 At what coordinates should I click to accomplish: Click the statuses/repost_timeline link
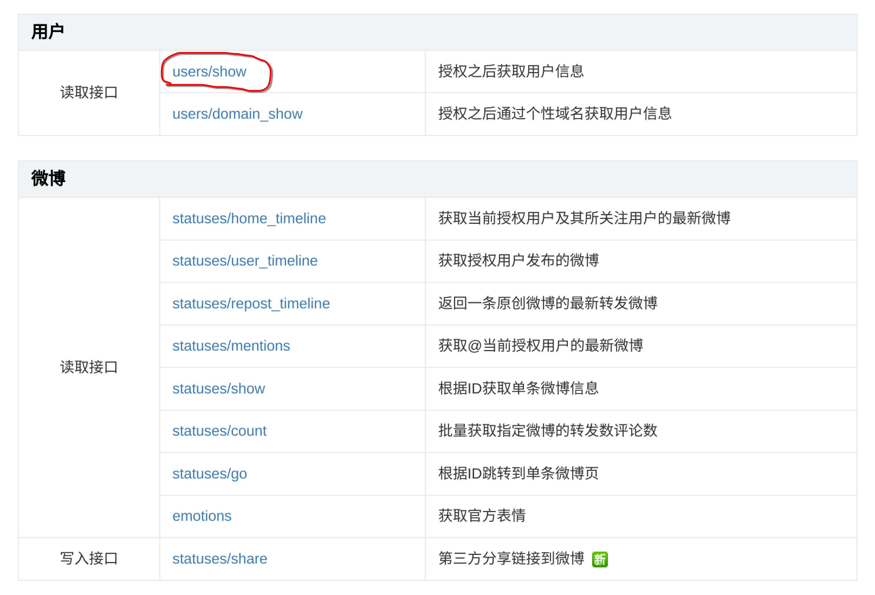click(x=251, y=303)
